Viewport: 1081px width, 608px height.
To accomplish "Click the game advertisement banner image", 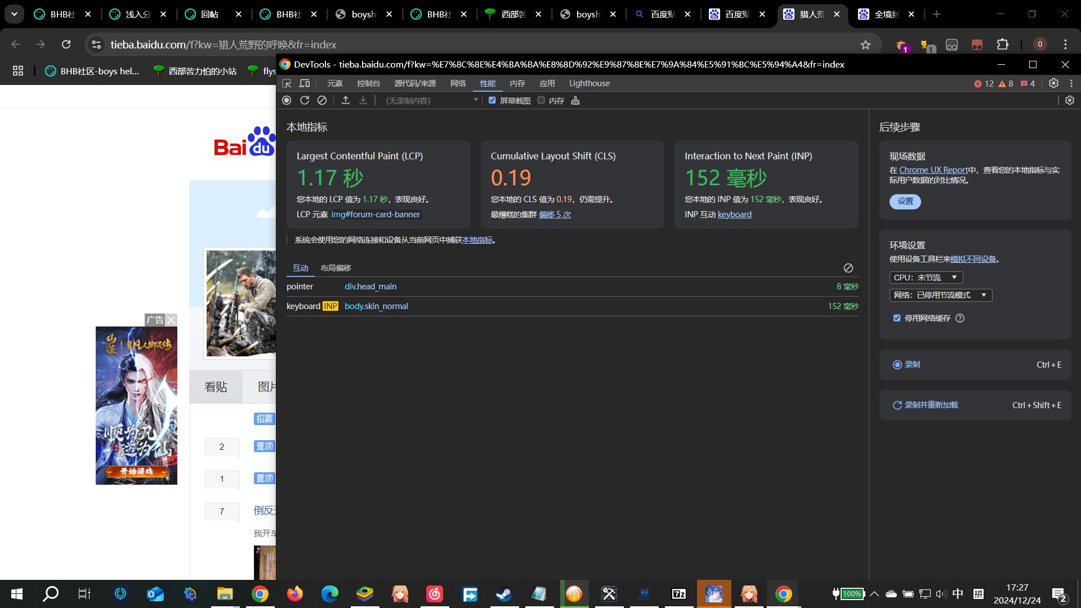I will [x=136, y=405].
